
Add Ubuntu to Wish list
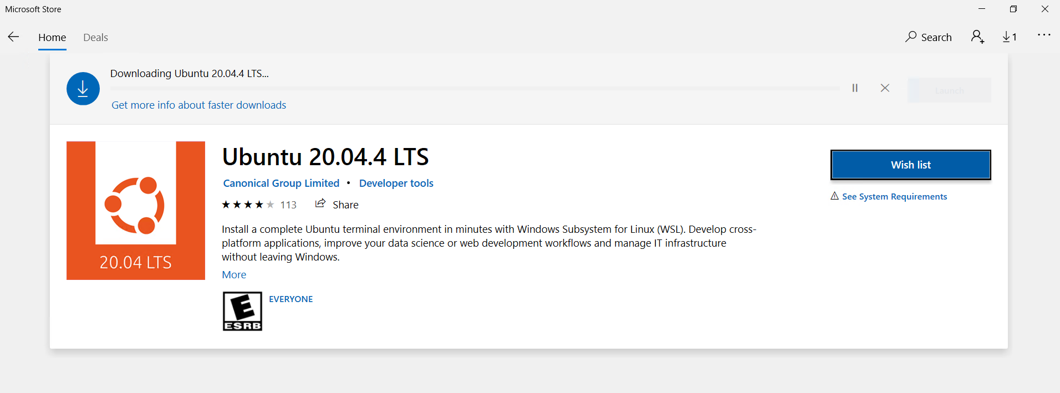coord(911,165)
